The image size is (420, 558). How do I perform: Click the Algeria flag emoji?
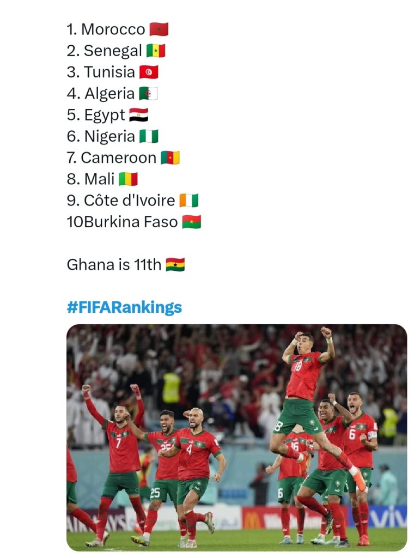[x=148, y=93]
